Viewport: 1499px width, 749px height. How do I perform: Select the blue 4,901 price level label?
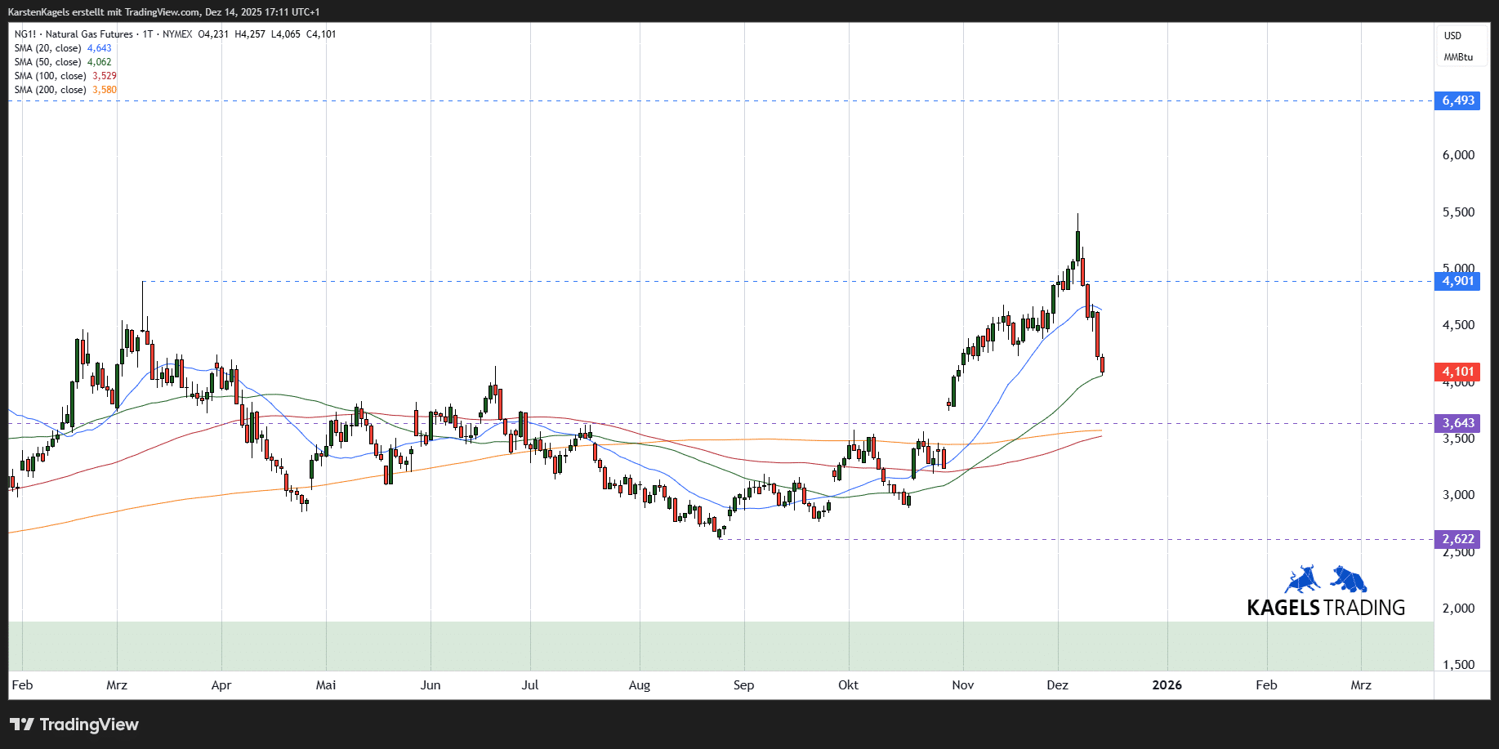1457,281
